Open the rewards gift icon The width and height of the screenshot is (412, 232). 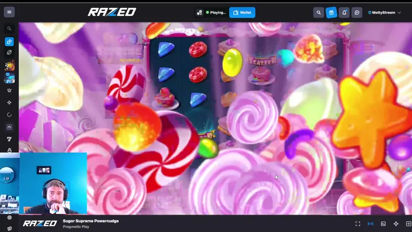coord(331,13)
